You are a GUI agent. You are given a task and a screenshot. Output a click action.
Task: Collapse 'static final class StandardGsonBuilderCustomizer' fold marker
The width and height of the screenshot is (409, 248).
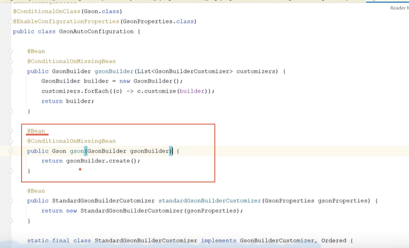[10, 241]
